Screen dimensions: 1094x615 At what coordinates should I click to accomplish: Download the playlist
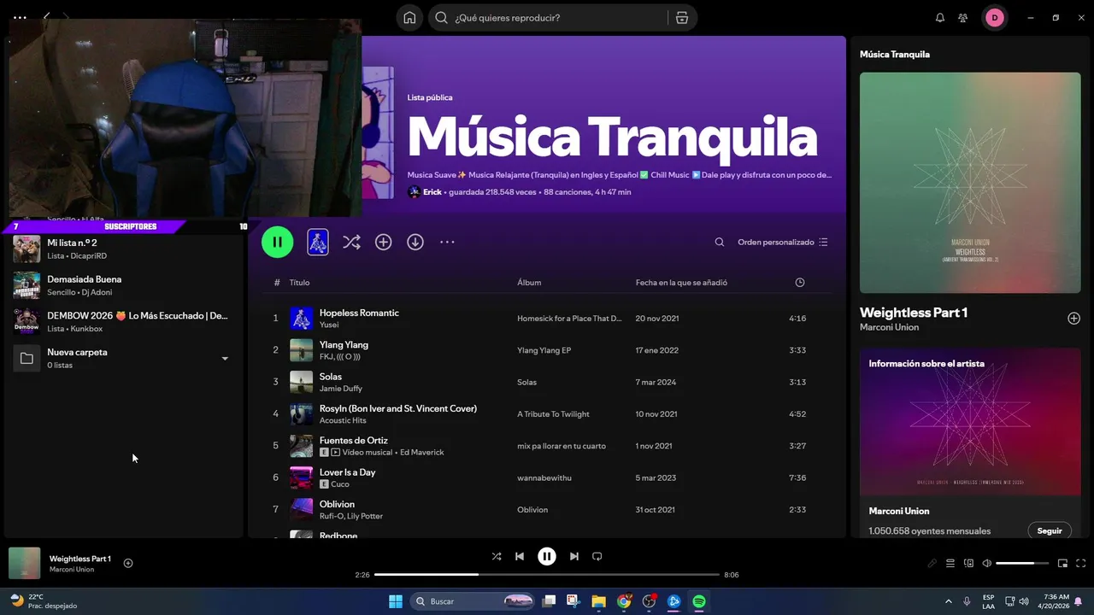point(415,243)
